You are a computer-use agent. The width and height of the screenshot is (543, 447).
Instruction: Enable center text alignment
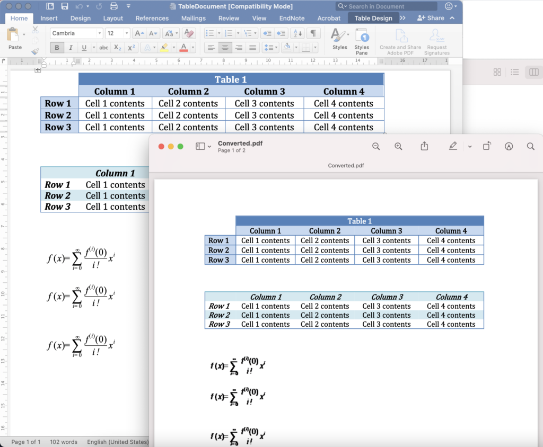[x=225, y=48]
